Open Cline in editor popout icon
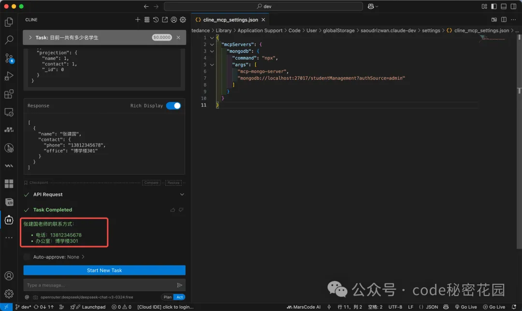 click(x=165, y=20)
